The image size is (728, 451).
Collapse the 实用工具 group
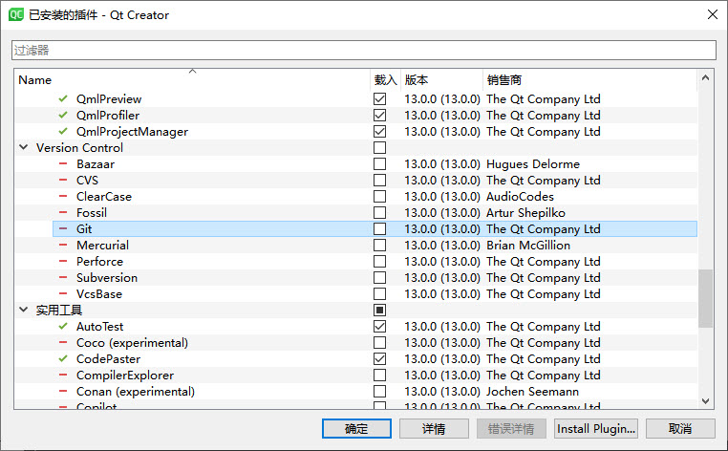coord(23,310)
